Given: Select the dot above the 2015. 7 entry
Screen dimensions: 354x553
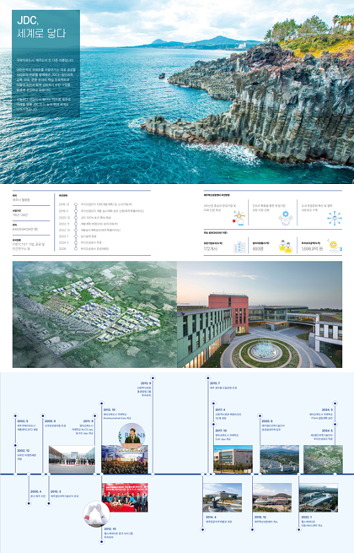Looking at the screenshot, I should 208,377.
